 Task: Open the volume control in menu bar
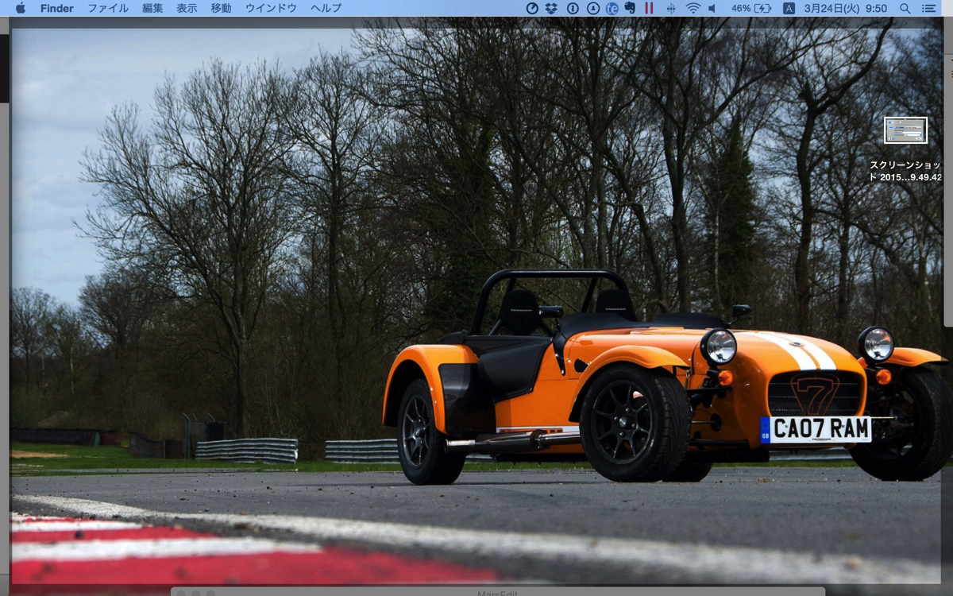tap(712, 8)
